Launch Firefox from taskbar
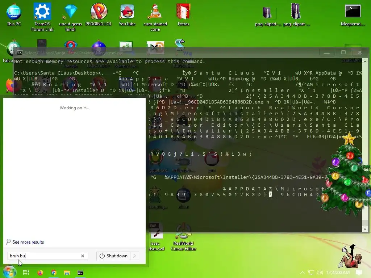Viewport: 371px width, 278px height. 40,273
